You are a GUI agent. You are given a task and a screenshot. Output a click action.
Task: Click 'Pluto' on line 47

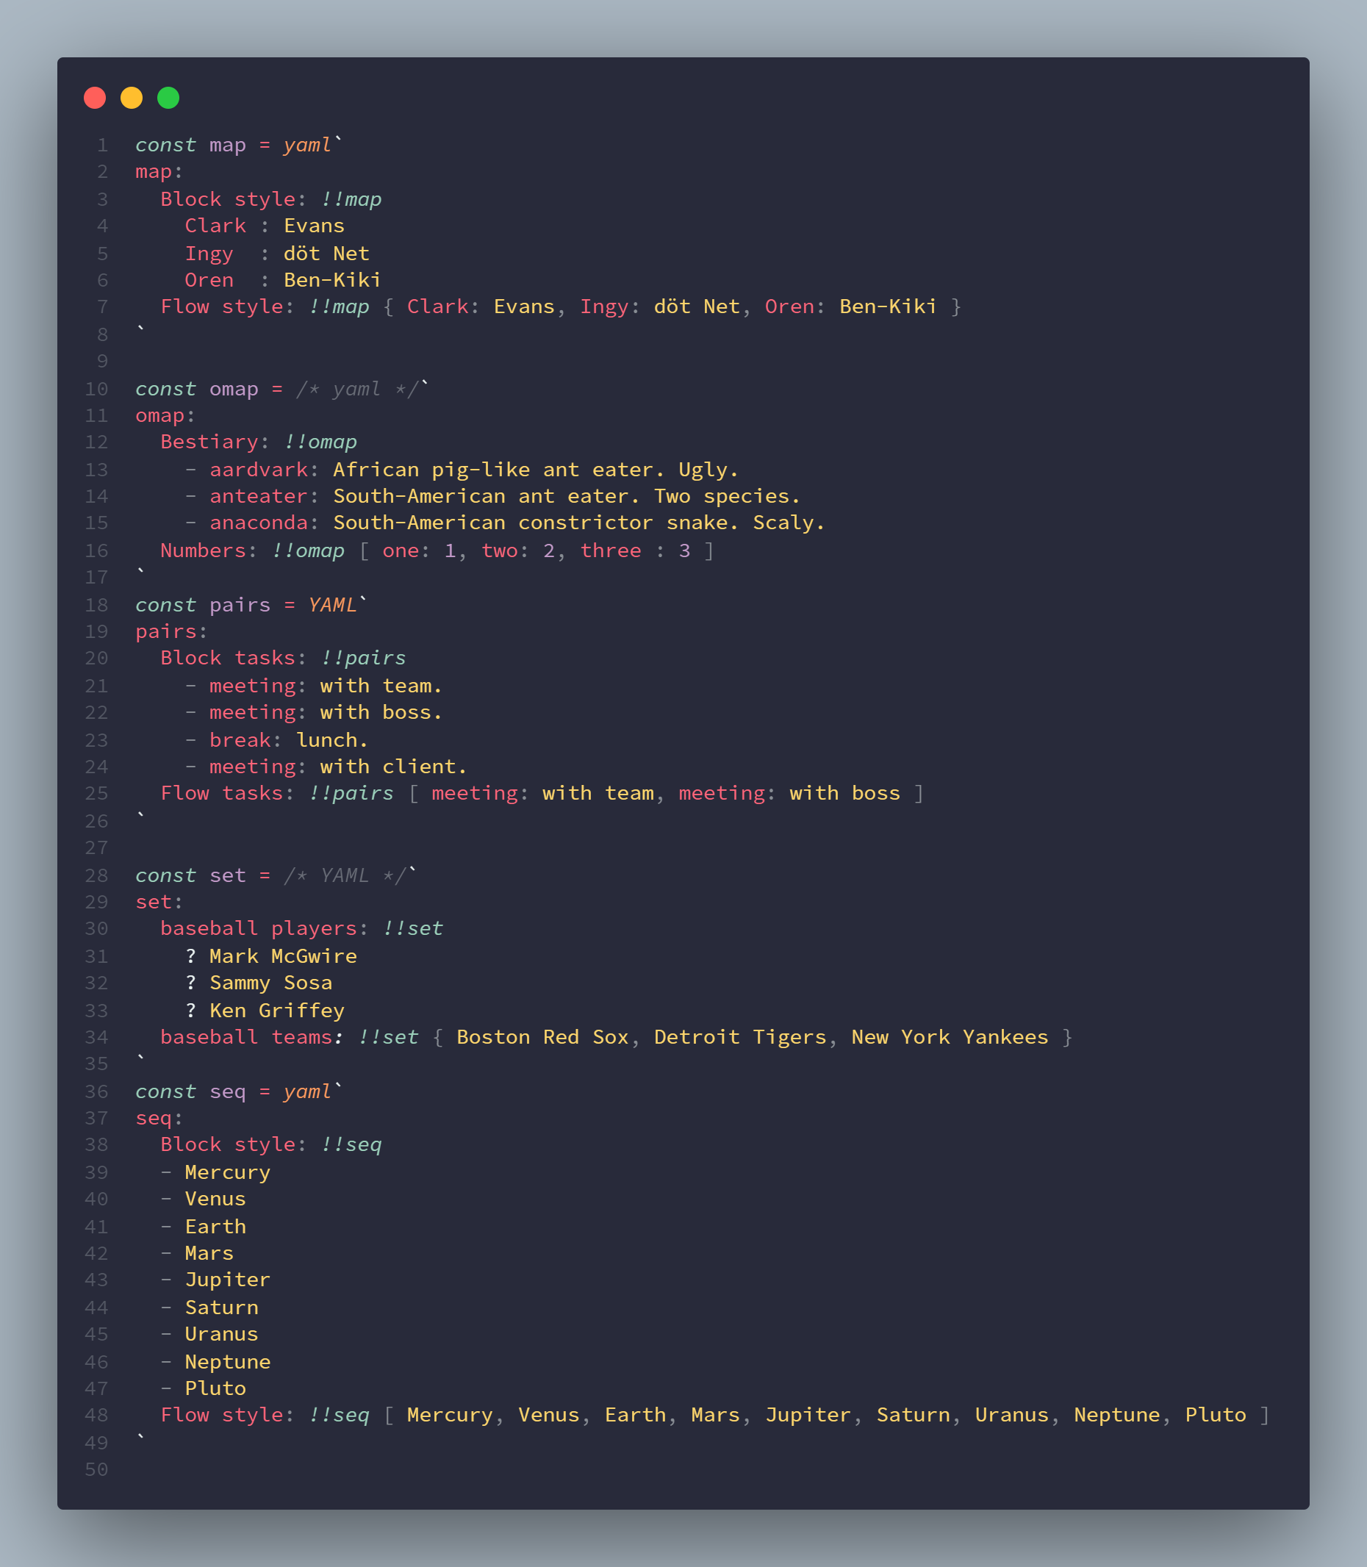click(x=215, y=1388)
